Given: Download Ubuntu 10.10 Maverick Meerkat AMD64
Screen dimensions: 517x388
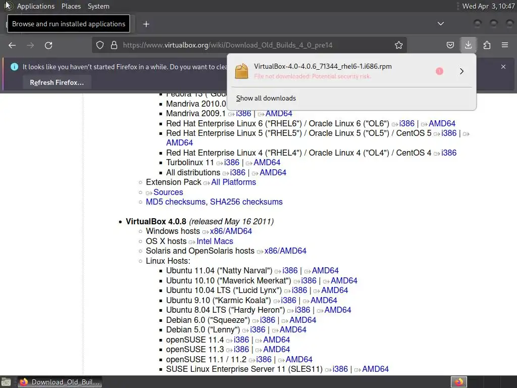Looking at the screenshot, I should pyautogui.click(x=344, y=280).
